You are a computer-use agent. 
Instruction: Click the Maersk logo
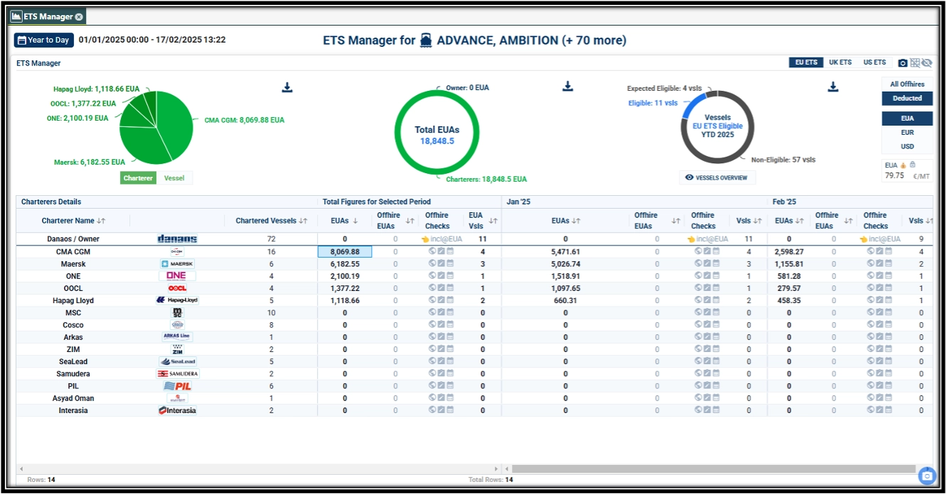tap(177, 264)
